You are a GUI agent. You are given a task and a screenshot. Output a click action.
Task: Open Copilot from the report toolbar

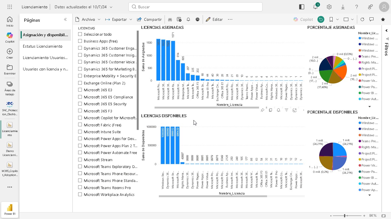[303, 19]
